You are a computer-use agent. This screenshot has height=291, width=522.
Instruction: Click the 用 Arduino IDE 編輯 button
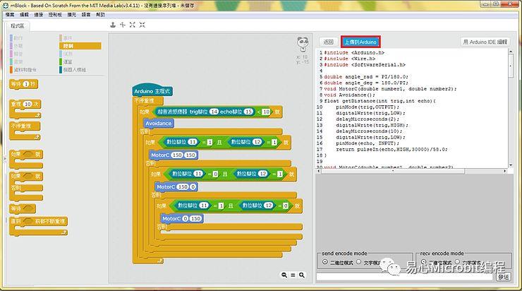click(x=485, y=42)
